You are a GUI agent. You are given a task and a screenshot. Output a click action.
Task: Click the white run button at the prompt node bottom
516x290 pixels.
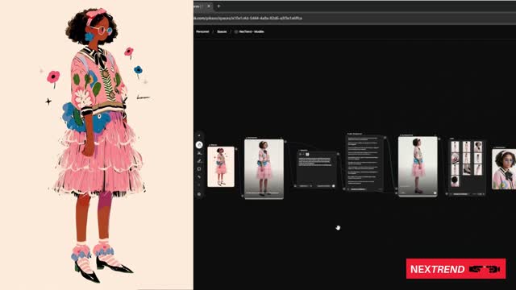(333, 186)
